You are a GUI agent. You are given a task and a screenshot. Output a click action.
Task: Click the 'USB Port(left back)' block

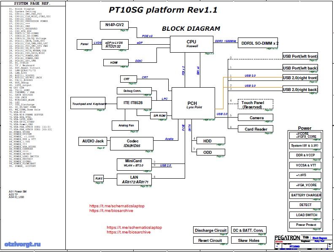[300, 68]
